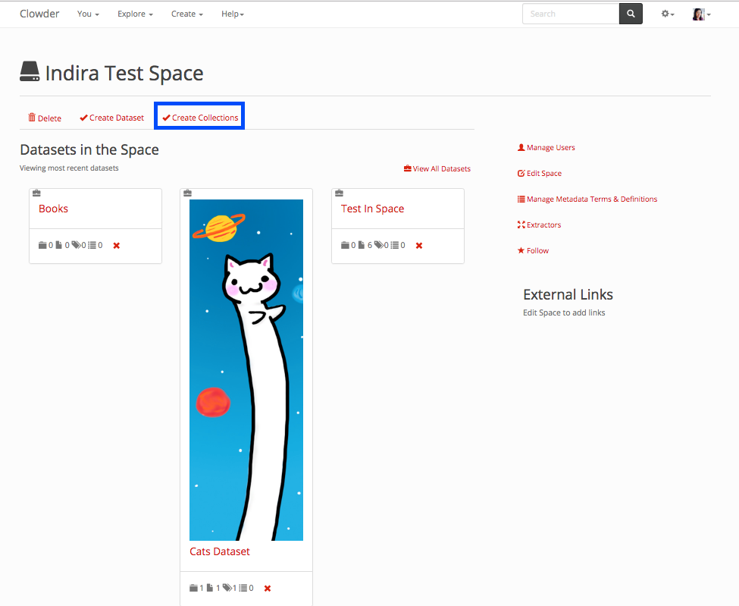Viewport: 739px width, 606px height.
Task: Open the user avatar menu
Action: click(700, 14)
